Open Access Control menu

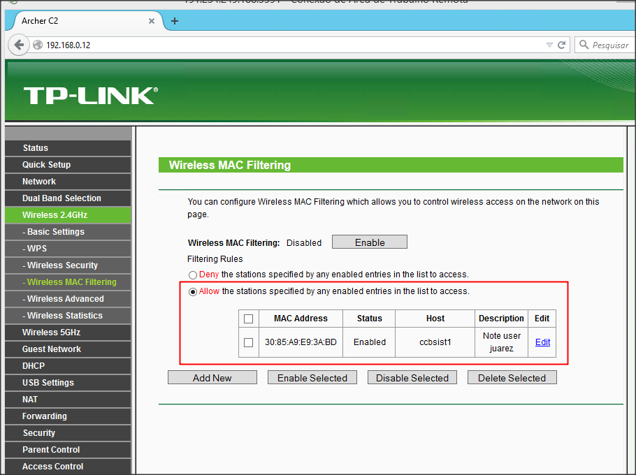pos(68,467)
